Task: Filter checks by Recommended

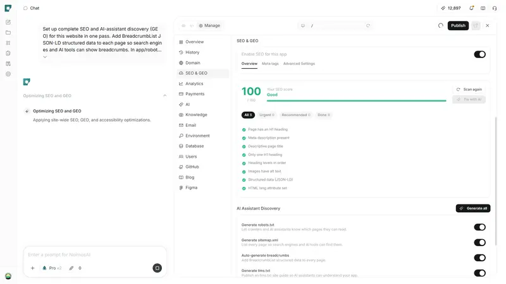Action: coord(296,115)
